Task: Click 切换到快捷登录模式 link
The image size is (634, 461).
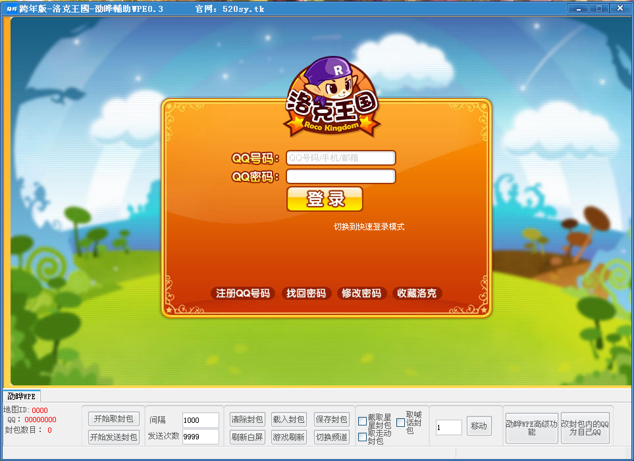Action: pyautogui.click(x=369, y=227)
